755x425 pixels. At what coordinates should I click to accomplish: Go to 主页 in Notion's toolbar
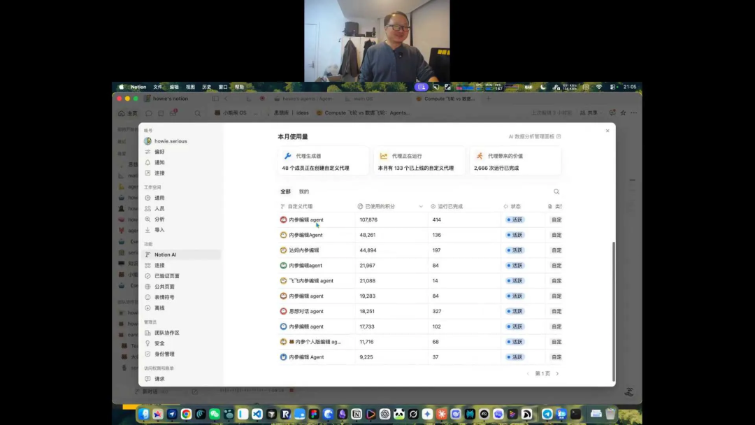point(128,113)
